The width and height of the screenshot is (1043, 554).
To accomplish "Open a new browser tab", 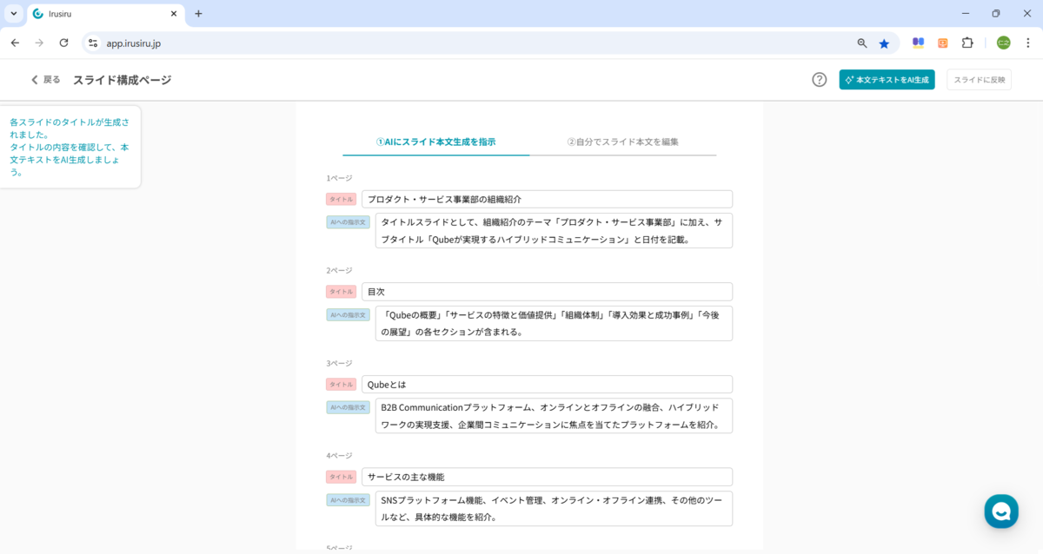I will click(x=198, y=14).
